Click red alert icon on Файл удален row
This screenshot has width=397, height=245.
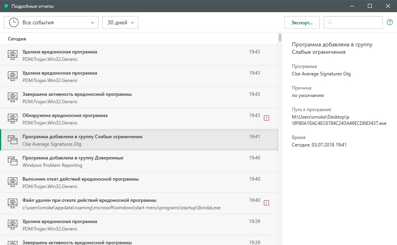tap(267, 203)
